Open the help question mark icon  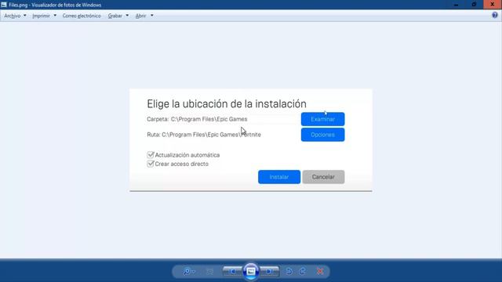[x=495, y=15]
